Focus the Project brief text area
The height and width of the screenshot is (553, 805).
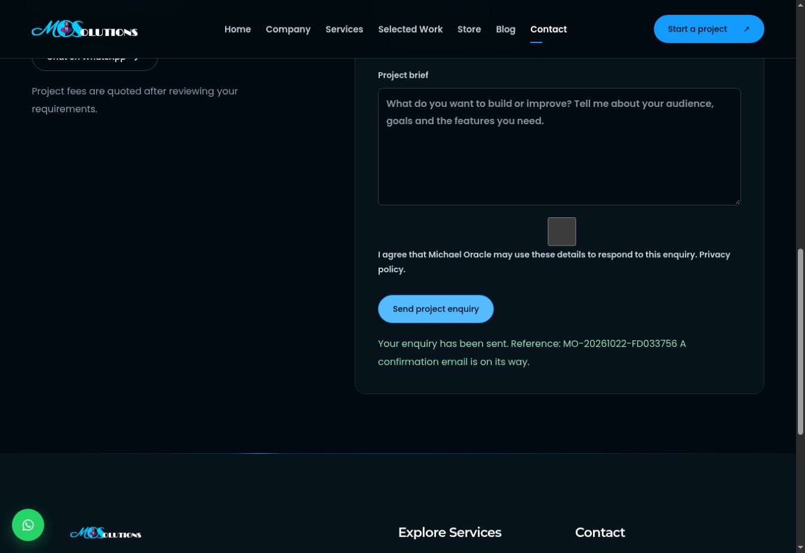pyautogui.click(x=560, y=147)
